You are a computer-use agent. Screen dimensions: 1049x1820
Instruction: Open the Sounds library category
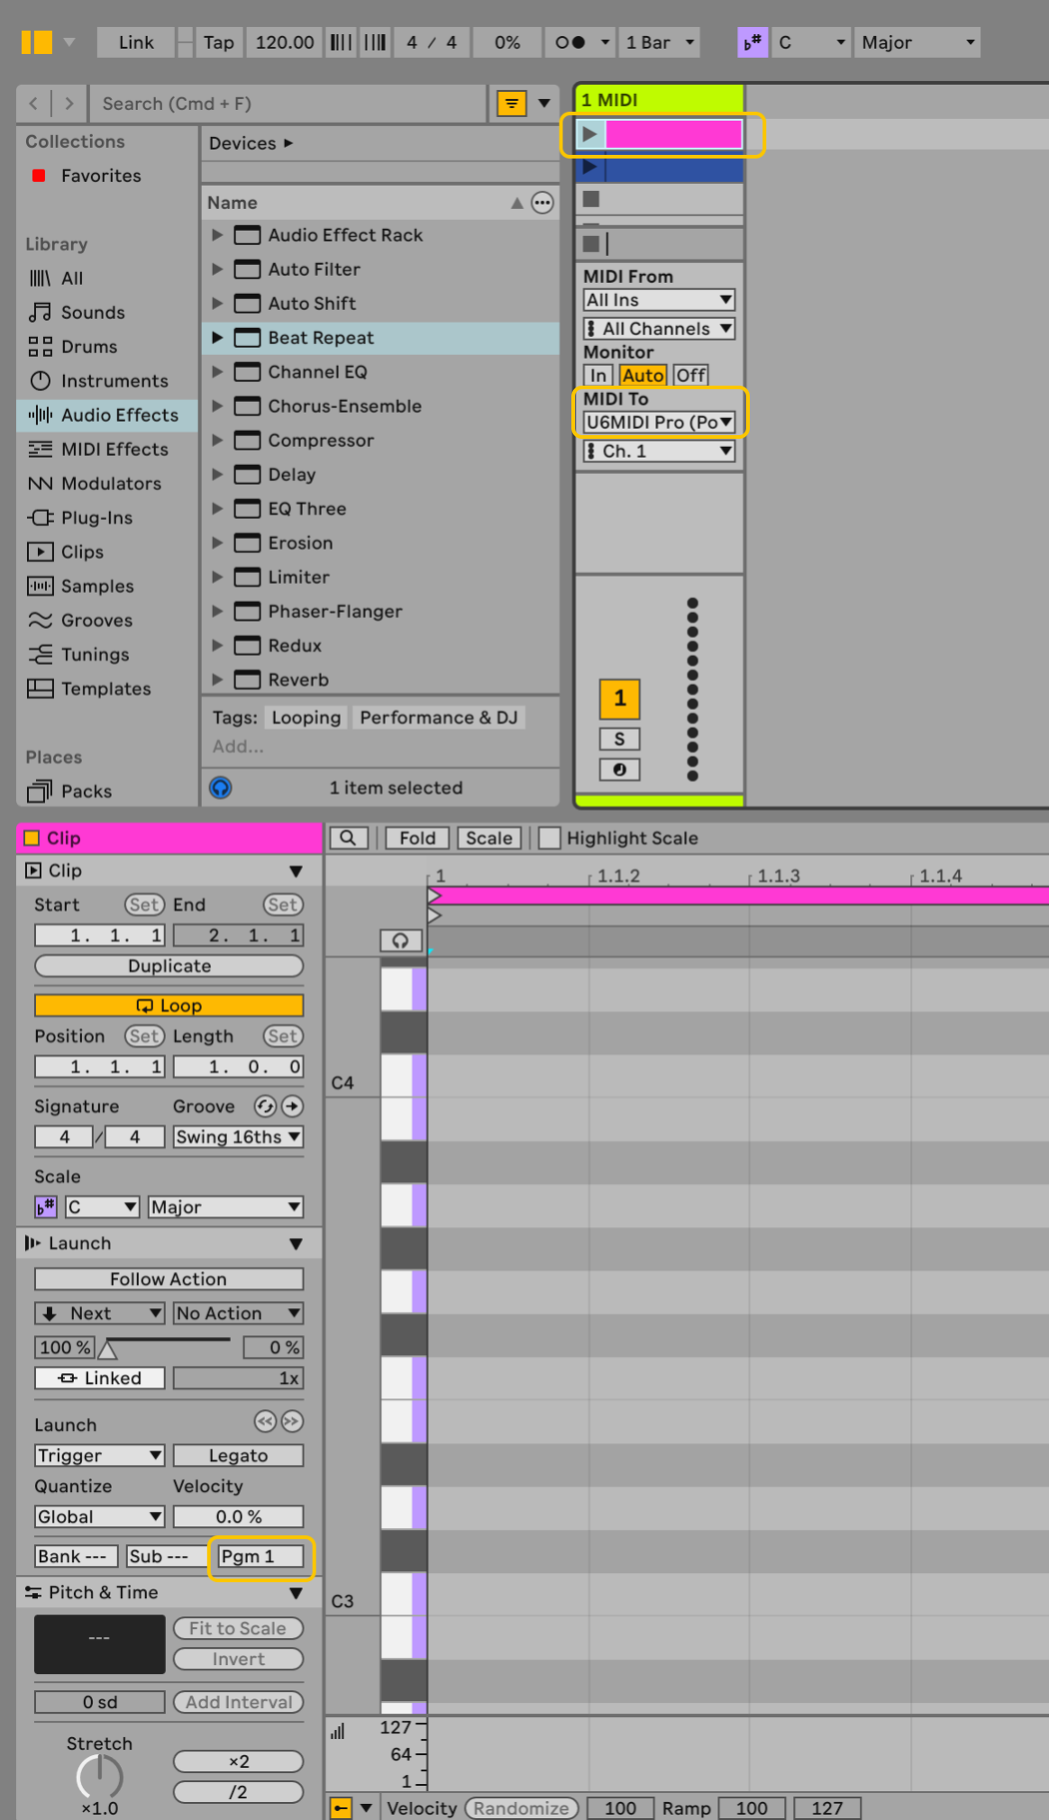(93, 313)
